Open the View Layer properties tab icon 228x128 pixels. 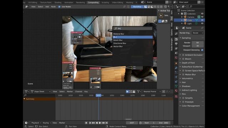(176, 48)
